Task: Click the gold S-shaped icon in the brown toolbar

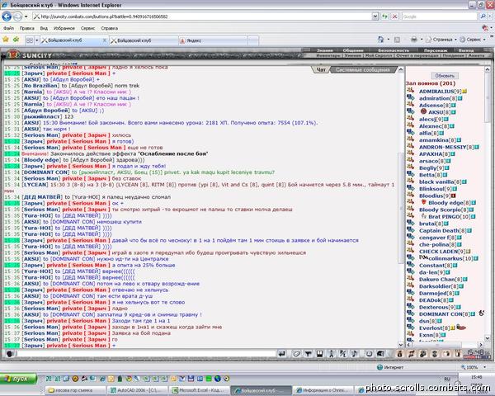Action: click(435, 354)
